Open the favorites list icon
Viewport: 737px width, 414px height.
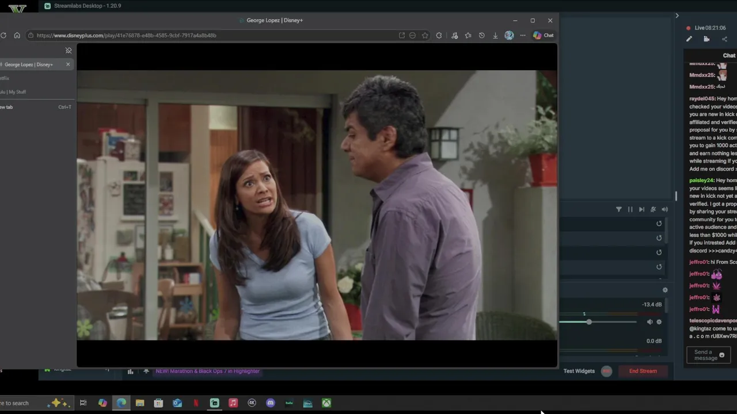click(468, 35)
